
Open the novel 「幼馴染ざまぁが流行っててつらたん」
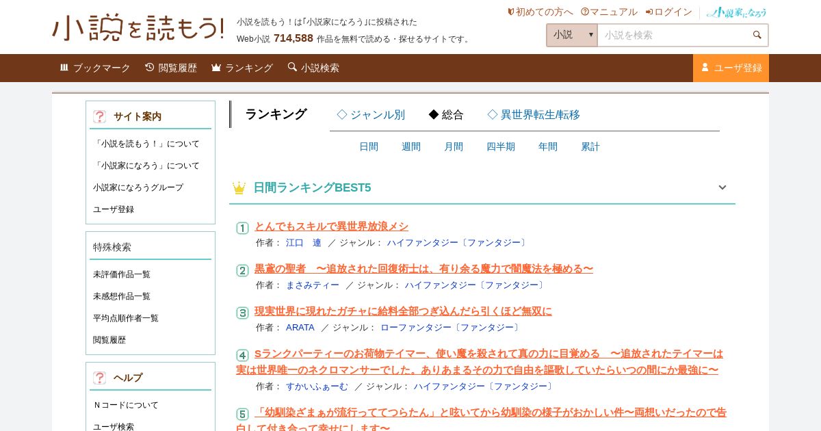(481, 420)
